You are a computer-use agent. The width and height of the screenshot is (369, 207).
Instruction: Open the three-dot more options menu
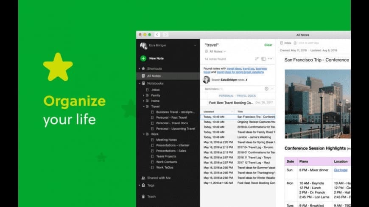(x=270, y=59)
